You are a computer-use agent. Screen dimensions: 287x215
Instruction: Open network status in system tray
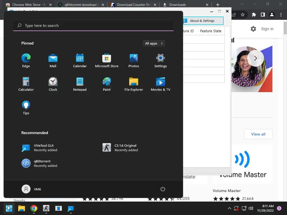click(x=244, y=208)
